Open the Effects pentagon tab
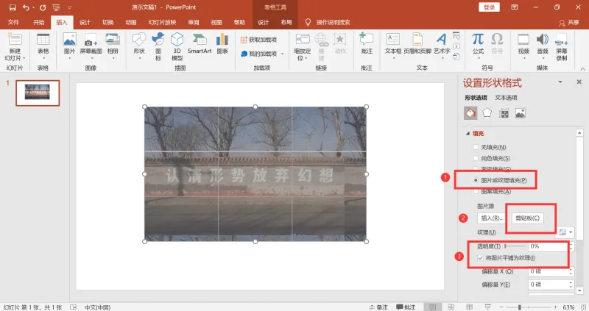 487,113
